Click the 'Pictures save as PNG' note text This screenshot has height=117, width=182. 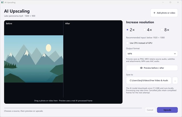(150, 60)
